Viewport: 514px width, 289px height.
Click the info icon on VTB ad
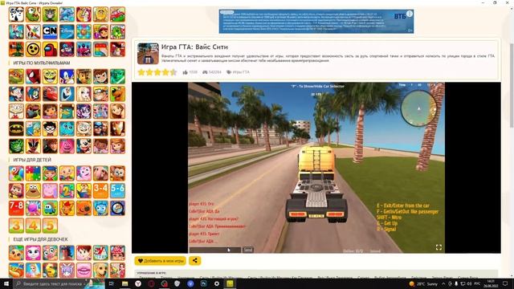(x=410, y=14)
